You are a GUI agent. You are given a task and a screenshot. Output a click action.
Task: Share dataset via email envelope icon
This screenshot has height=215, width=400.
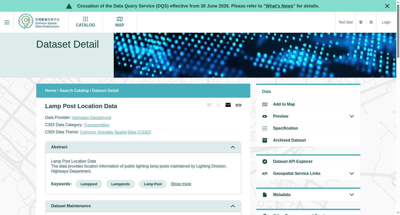coord(228,105)
